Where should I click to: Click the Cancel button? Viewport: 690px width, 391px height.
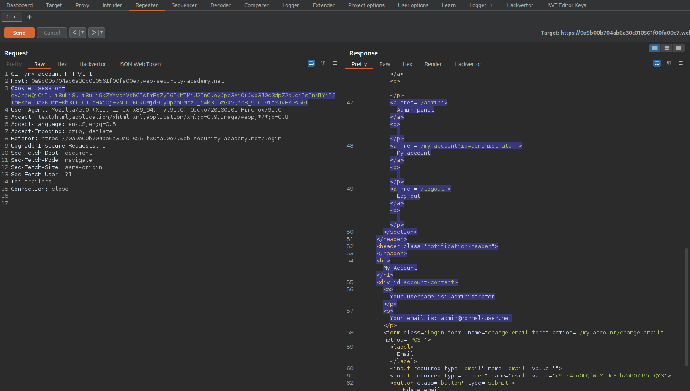(x=52, y=33)
